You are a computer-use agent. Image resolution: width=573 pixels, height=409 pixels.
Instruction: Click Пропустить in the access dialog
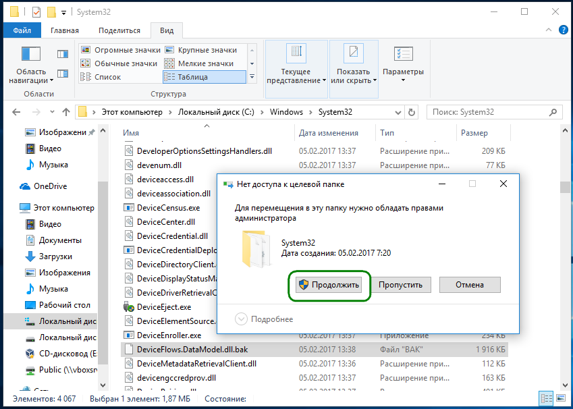(400, 285)
